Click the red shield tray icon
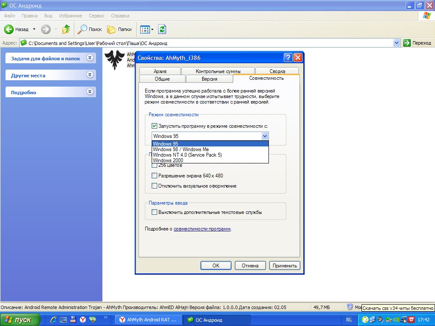This screenshot has height=326, width=435. tap(411, 320)
